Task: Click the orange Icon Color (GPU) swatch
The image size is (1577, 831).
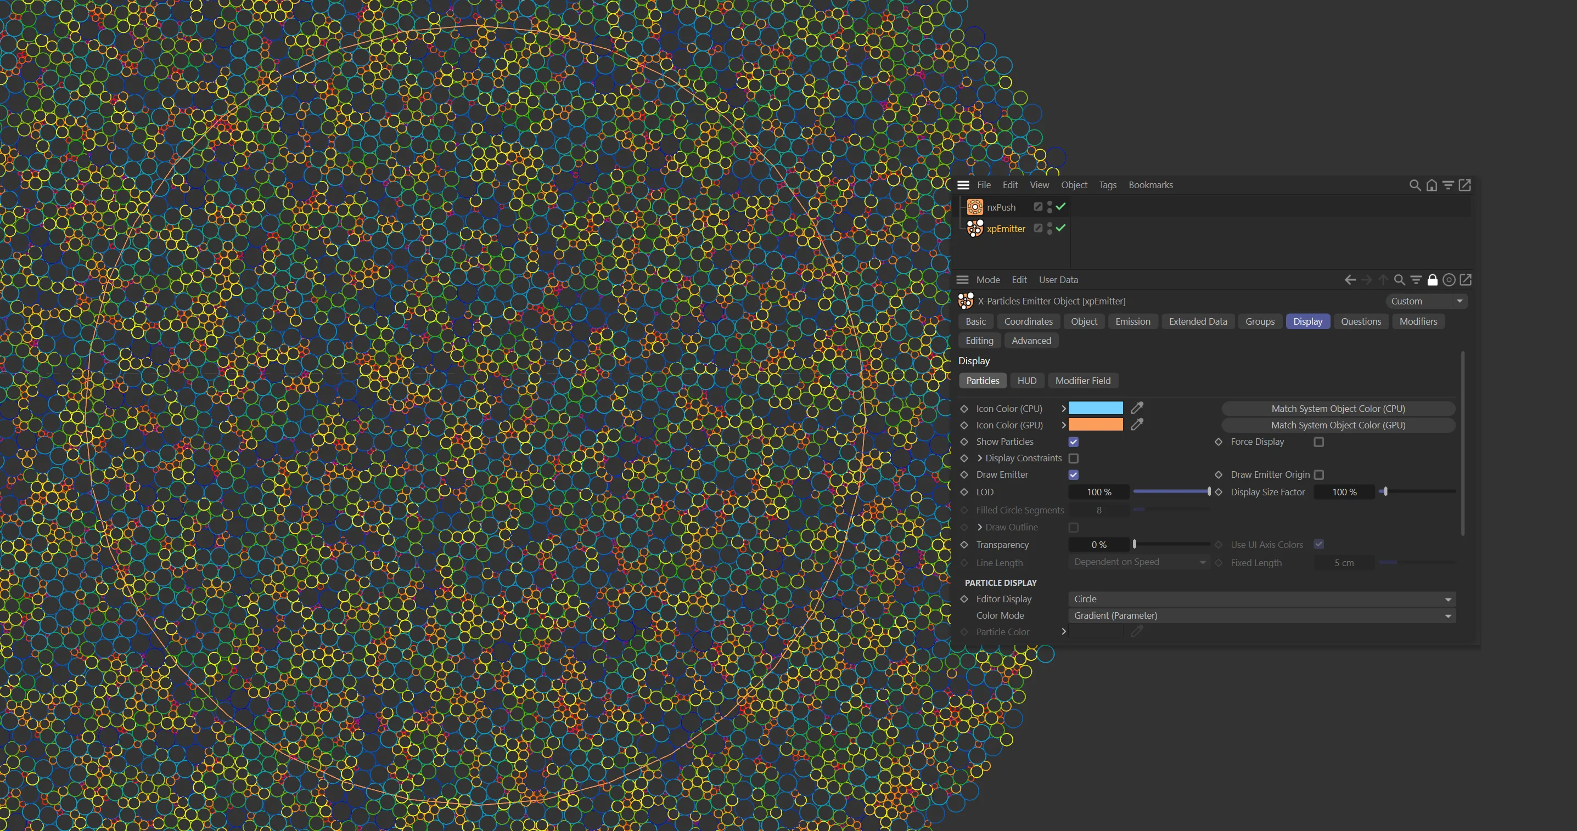Action: pos(1095,425)
